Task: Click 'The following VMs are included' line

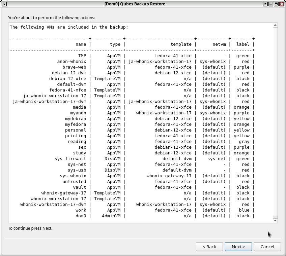Action: [x=69, y=27]
